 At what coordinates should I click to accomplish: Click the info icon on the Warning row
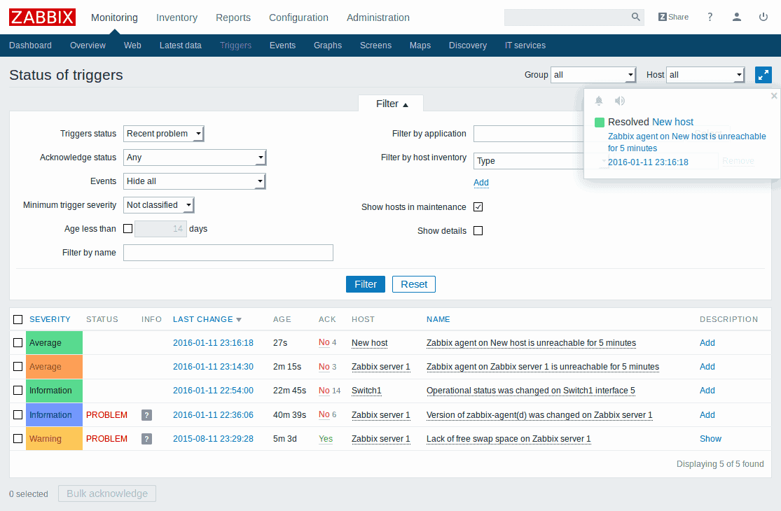[146, 439]
